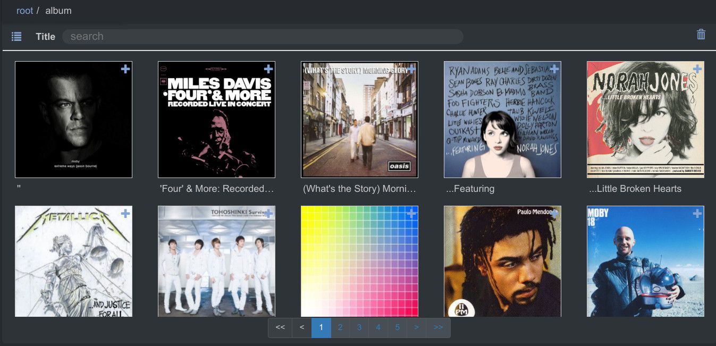
Task: Click the 'Four' & More: Recorded… title
Action: tap(216, 189)
